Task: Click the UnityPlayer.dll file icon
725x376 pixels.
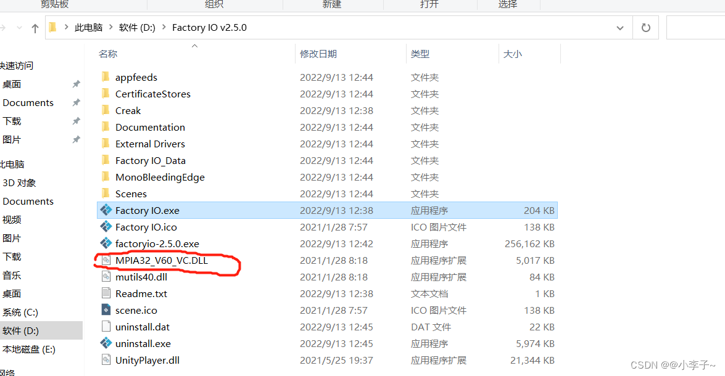Action: 106,360
